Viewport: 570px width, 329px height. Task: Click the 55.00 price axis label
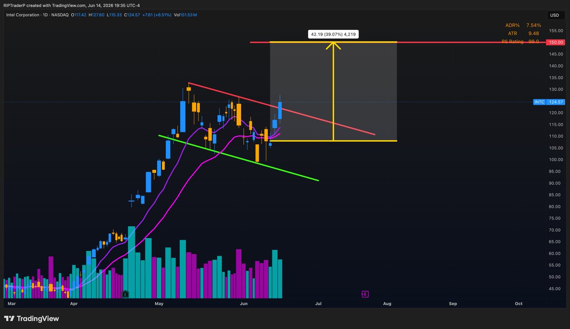click(555, 265)
